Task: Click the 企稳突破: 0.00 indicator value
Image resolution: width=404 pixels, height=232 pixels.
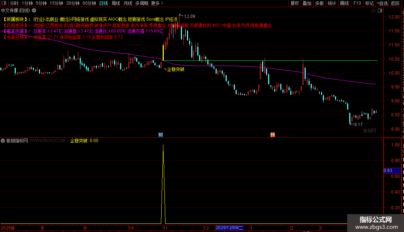Action: (84, 141)
